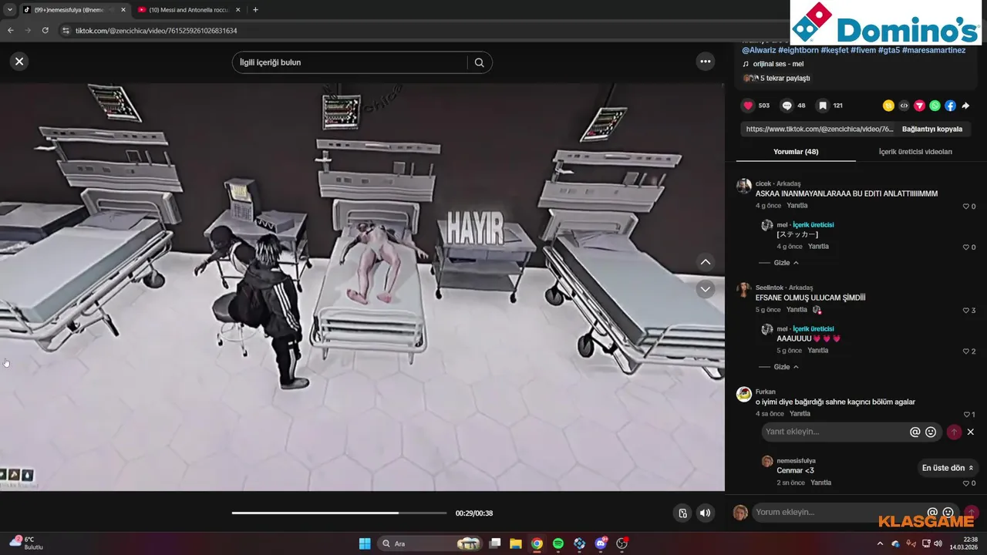Screen dimensions: 987x555
Task: Open Spotify from the taskbar
Action: [x=558, y=543]
